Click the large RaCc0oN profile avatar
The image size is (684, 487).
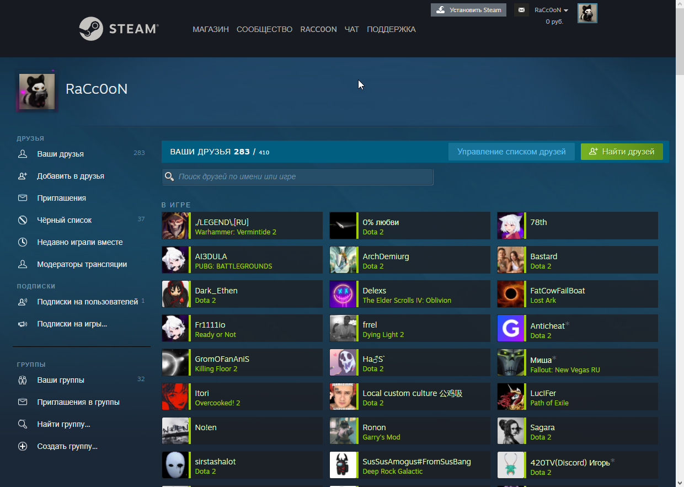tap(37, 92)
